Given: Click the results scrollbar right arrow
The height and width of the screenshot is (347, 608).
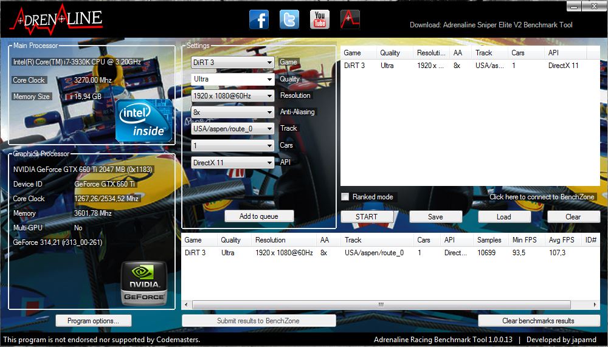Looking at the screenshot, I should [595, 304].
